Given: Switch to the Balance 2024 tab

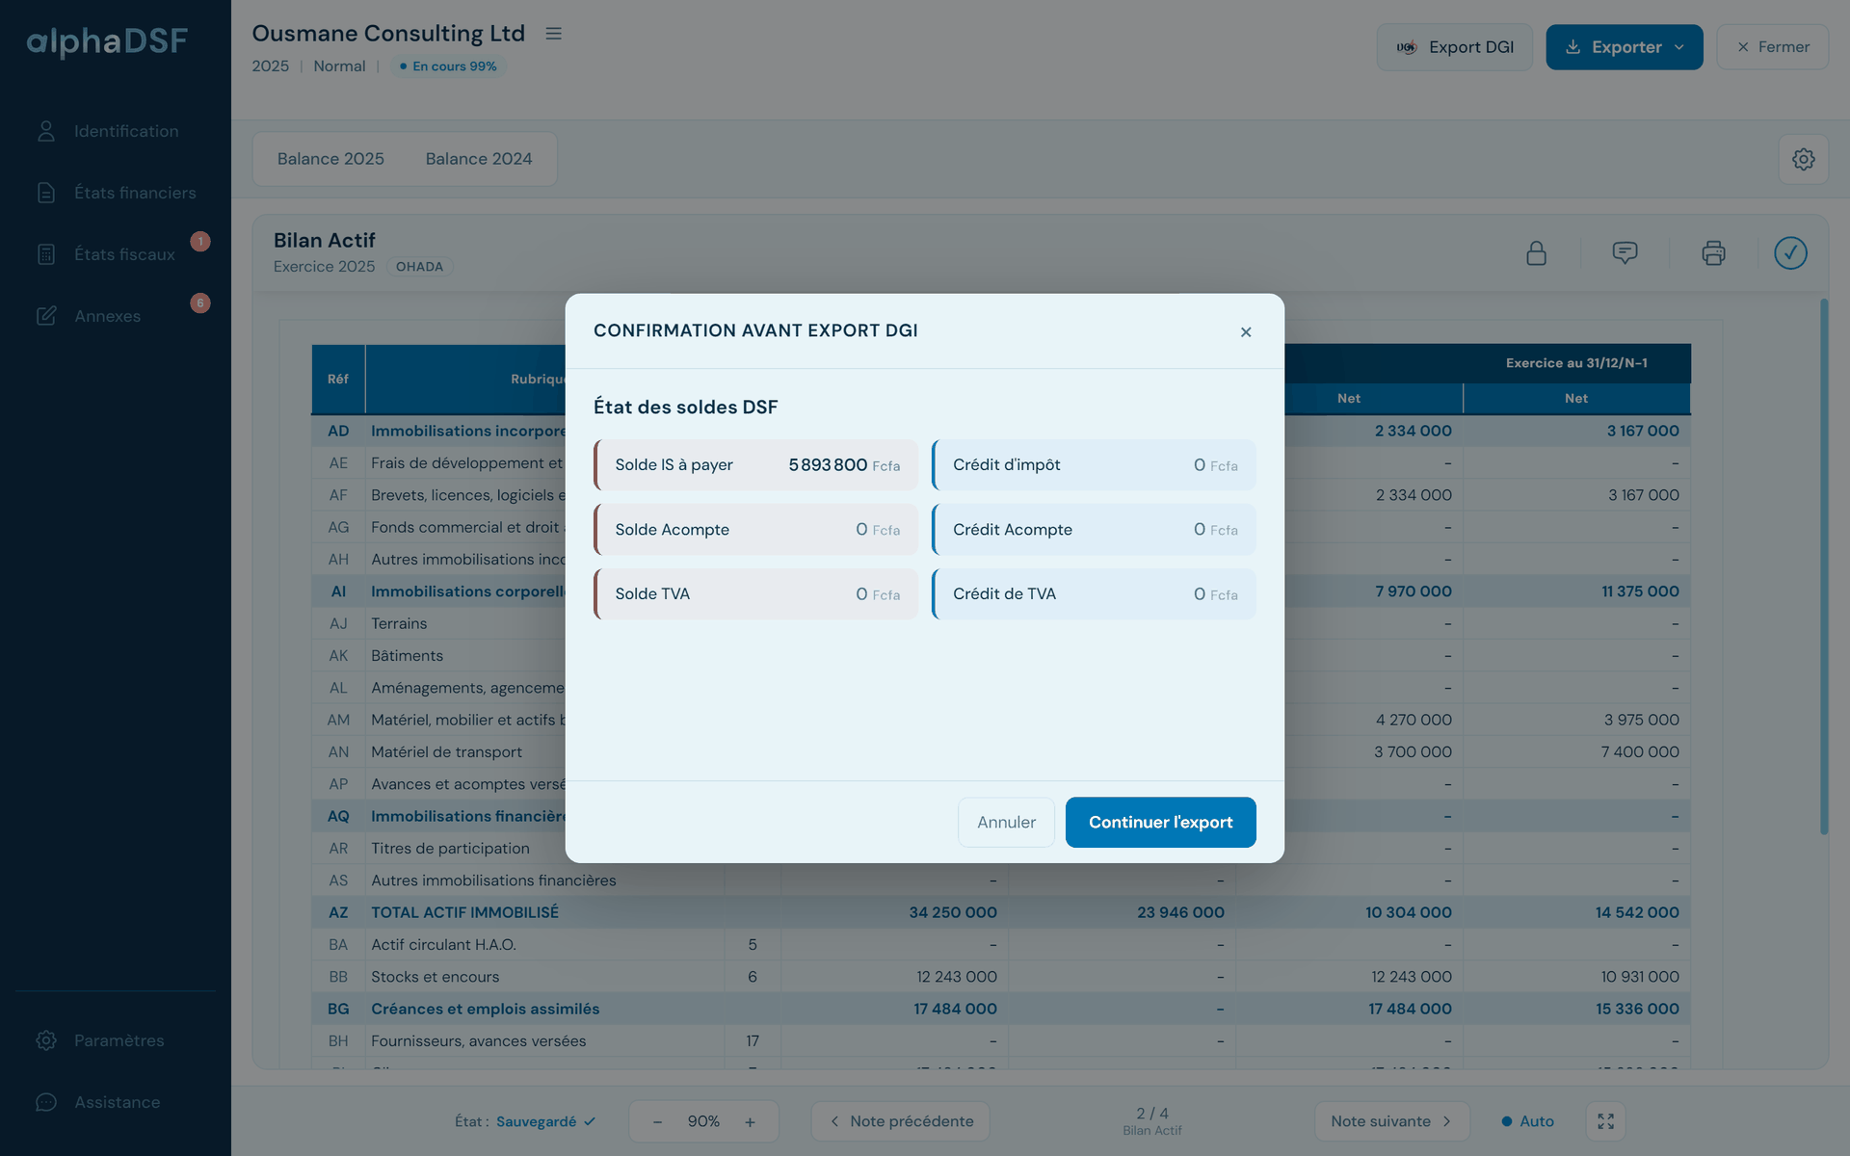Looking at the screenshot, I should [x=479, y=159].
